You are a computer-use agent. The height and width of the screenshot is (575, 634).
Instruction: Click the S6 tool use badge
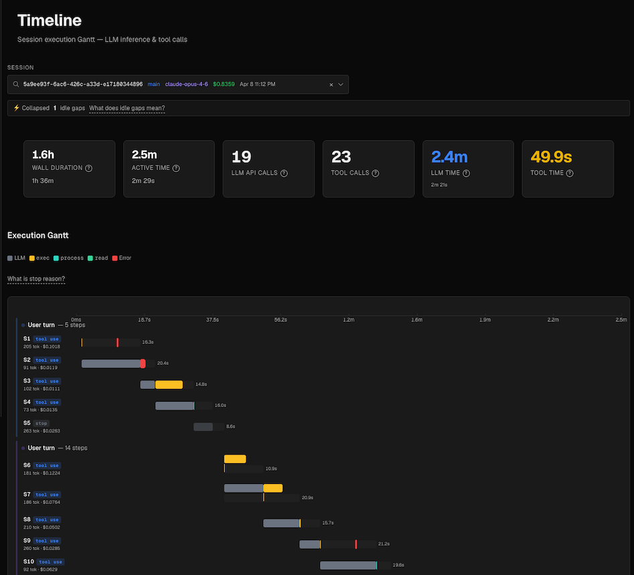point(47,466)
